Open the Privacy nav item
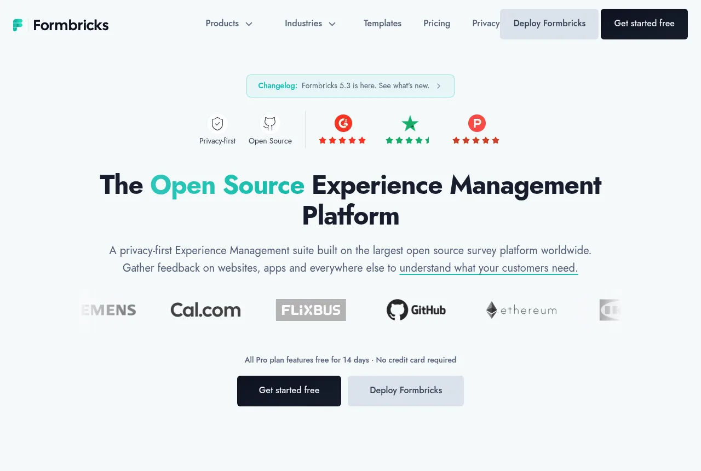Viewport: 701px width, 471px height. pos(486,24)
